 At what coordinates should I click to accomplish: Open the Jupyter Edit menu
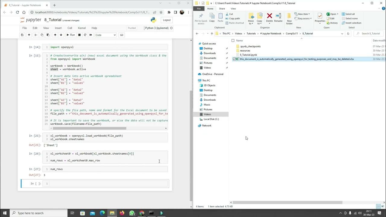35,28
